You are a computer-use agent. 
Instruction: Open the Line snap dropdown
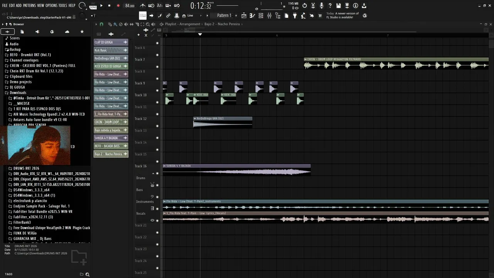coord(194,15)
